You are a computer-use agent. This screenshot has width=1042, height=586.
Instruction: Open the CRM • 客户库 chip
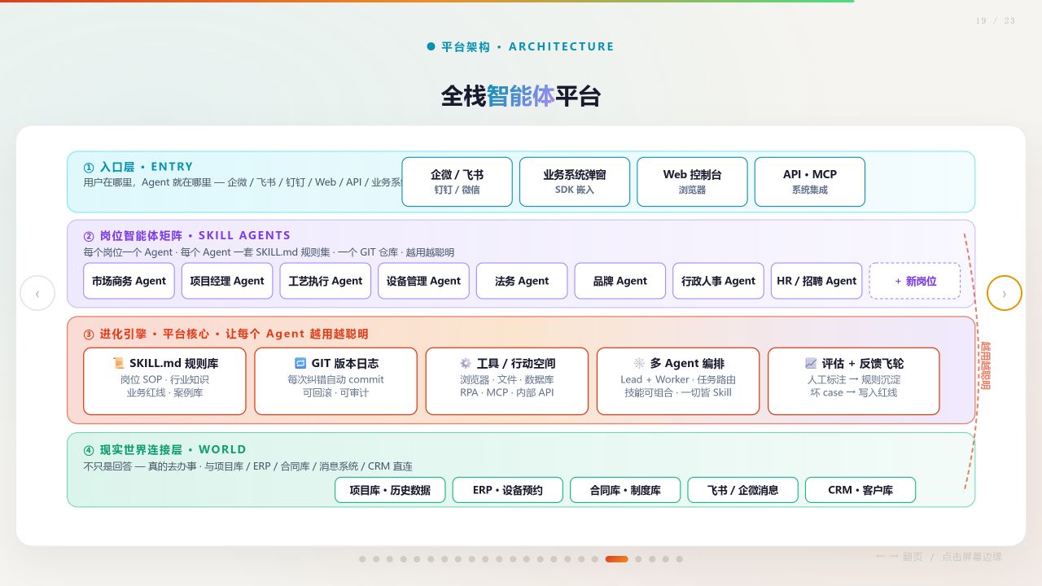[x=860, y=490]
